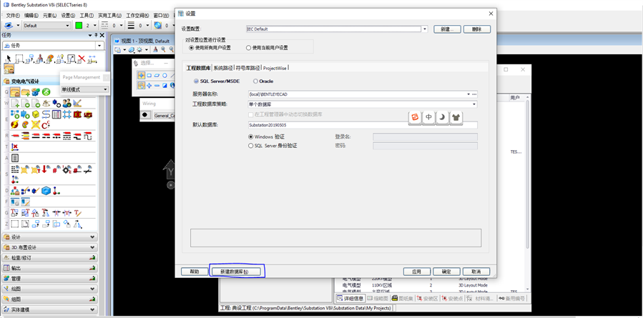The width and height of the screenshot is (643, 318).
Task: Click the axis with red X icon in row T
Action: tap(15, 146)
